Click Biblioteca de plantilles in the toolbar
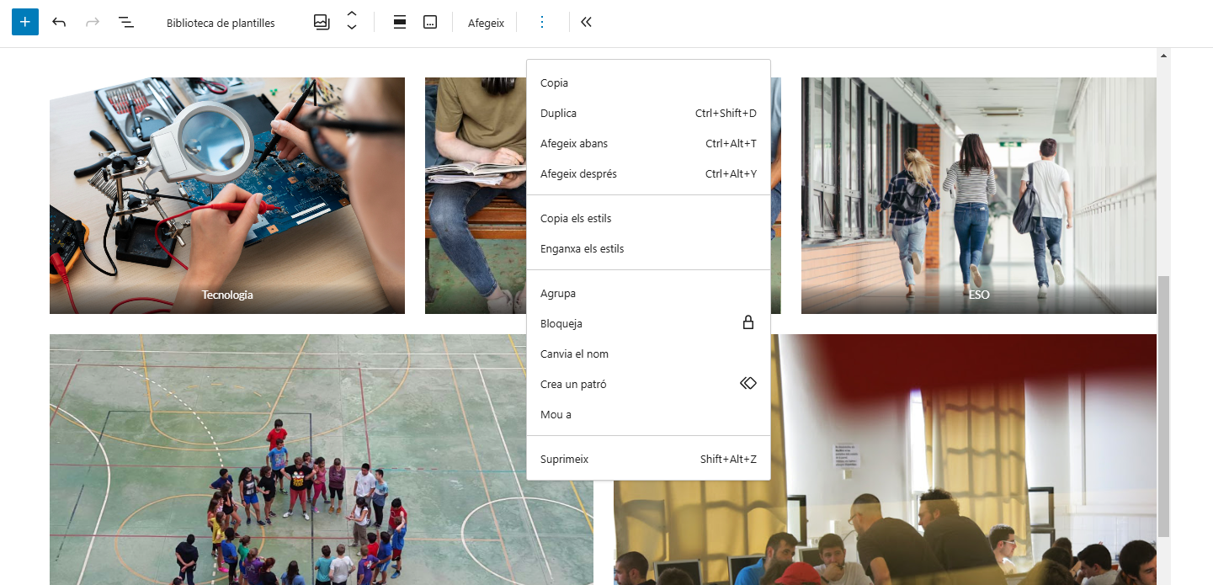1213x585 pixels. (221, 23)
